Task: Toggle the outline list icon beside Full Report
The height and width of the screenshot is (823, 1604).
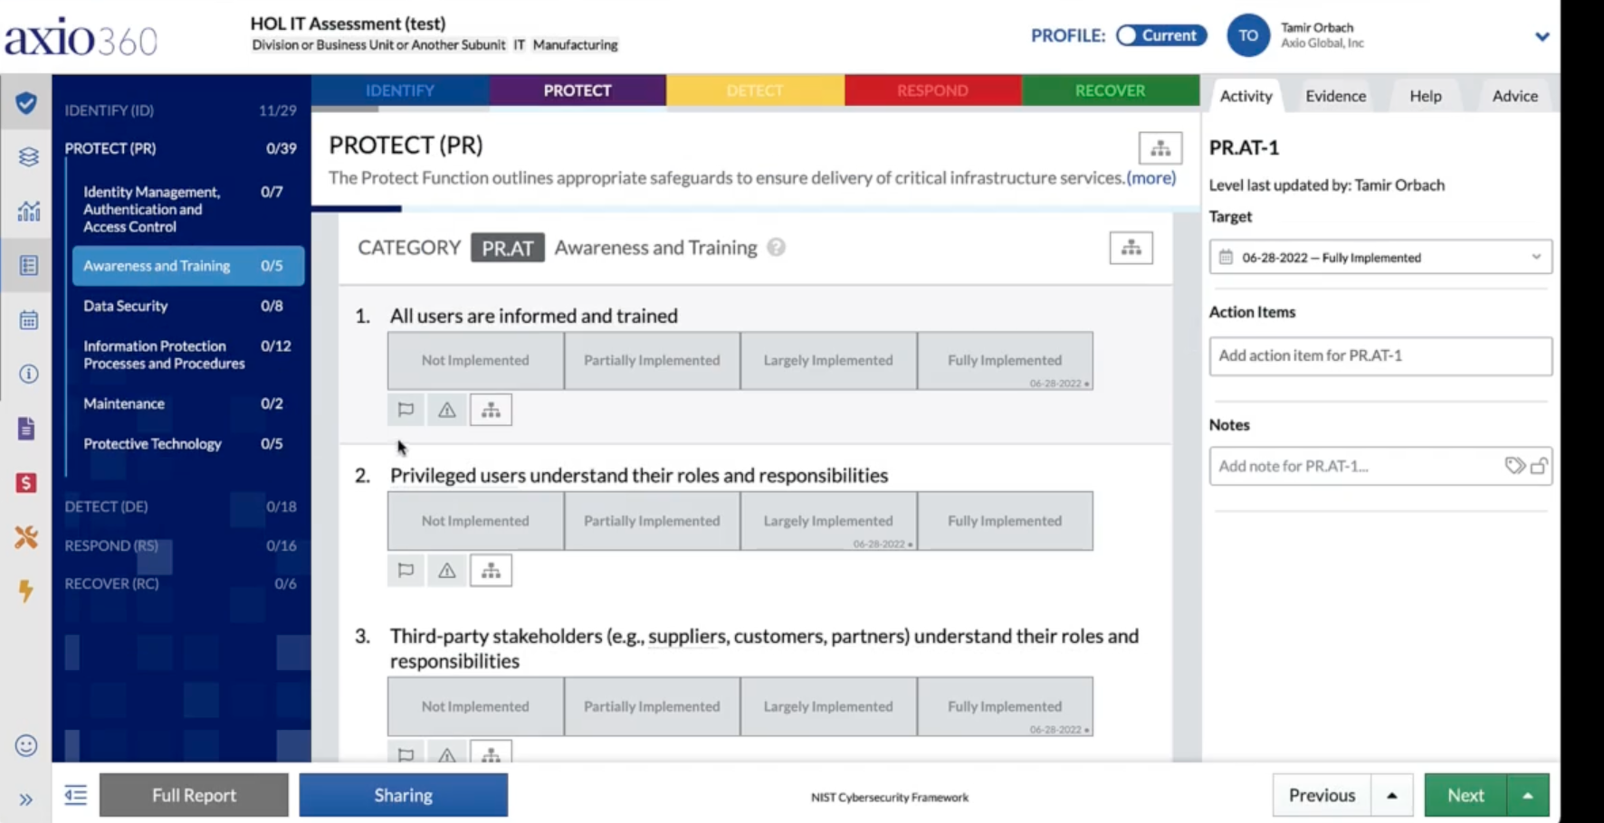Action: pyautogui.click(x=76, y=795)
